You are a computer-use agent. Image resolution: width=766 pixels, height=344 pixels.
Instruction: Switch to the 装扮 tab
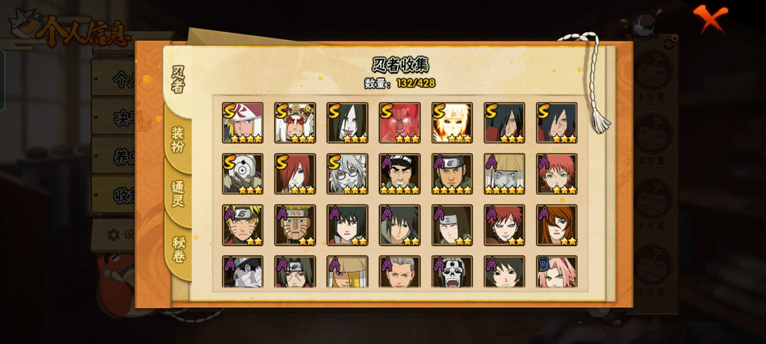177,140
